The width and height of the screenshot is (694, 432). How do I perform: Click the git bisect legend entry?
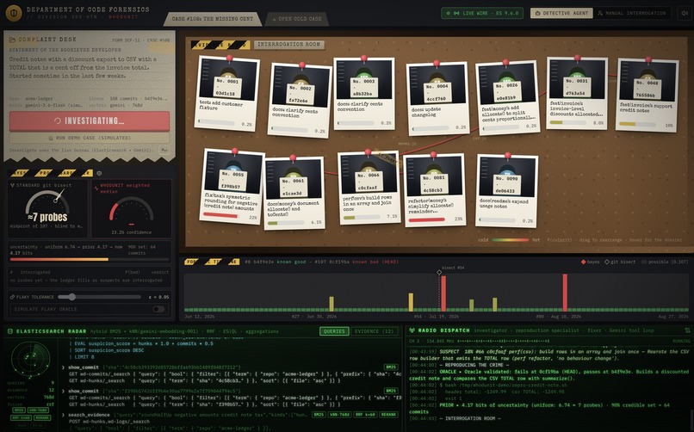620,262
